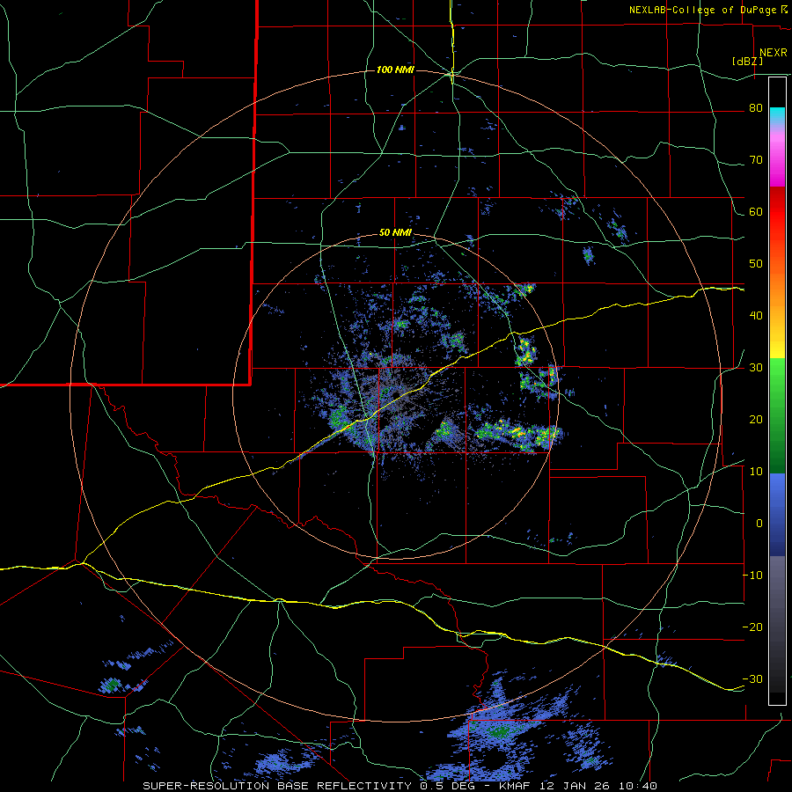Click the 70 value on the dBZ scale
792x792 pixels.
point(756,160)
